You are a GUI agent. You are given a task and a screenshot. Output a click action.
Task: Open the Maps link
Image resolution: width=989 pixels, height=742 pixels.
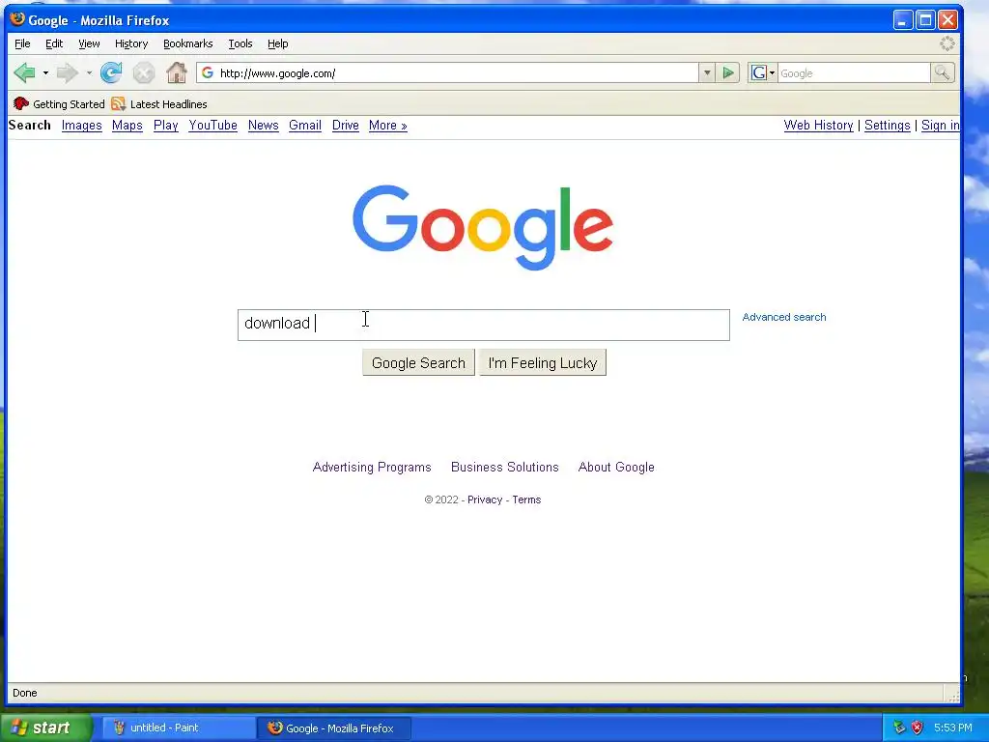point(127,125)
